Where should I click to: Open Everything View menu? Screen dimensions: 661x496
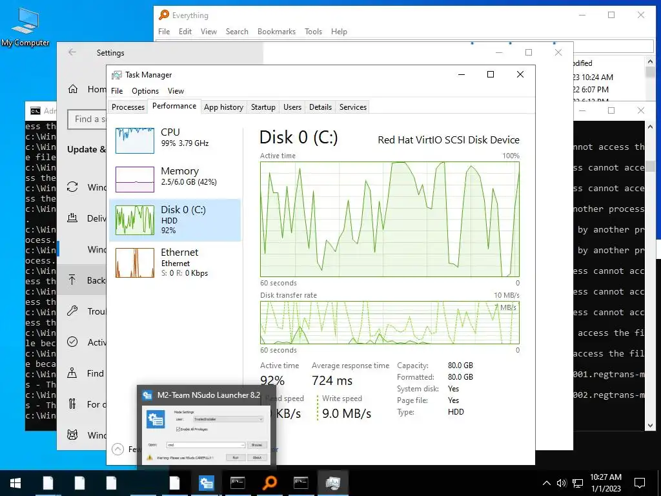tap(208, 32)
